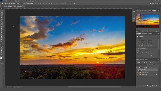The width and height of the screenshot is (161, 91).
Task: Add a layer mask from Layers panel footer
Action: pyautogui.click(x=148, y=86)
